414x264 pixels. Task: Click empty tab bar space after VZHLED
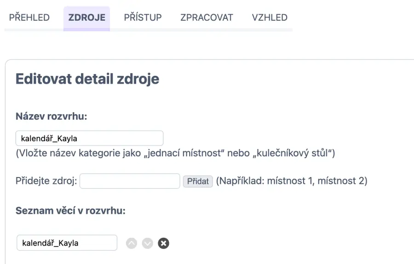pyautogui.click(x=350, y=17)
